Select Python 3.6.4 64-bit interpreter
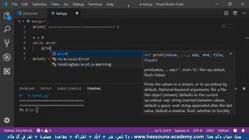 18,131
